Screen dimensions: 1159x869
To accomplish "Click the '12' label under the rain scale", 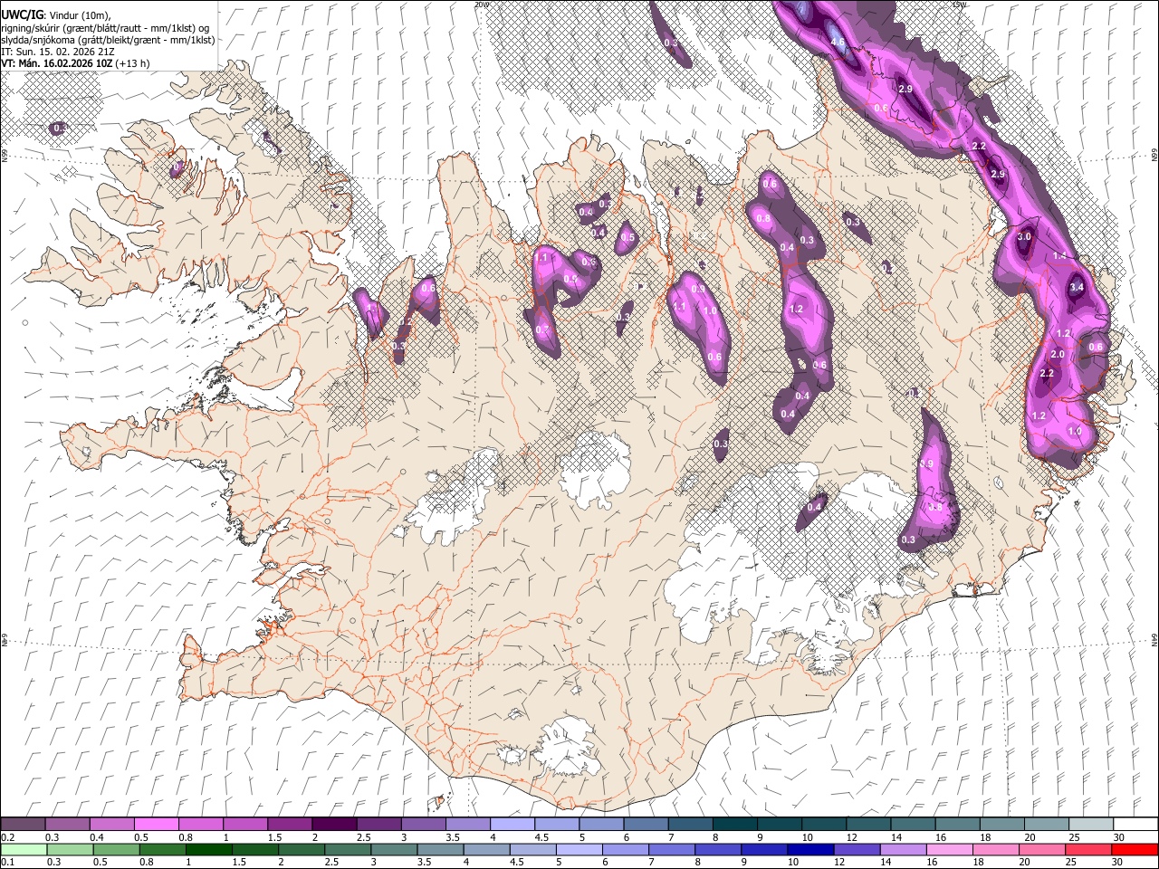I will [840, 863].
